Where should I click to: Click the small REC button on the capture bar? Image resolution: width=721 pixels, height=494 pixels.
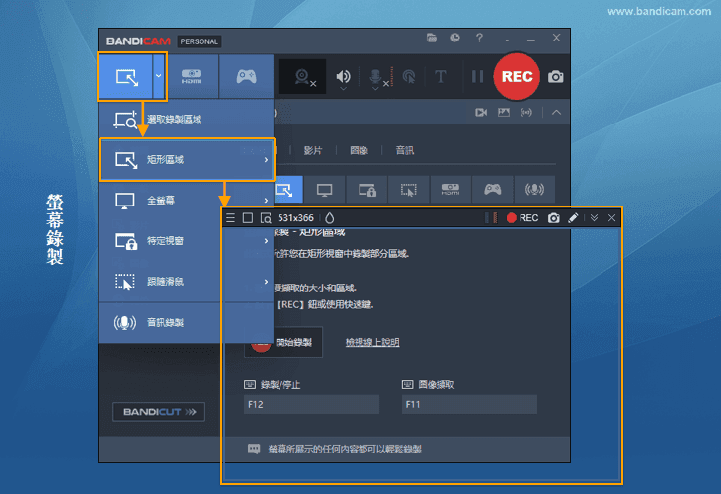click(521, 218)
